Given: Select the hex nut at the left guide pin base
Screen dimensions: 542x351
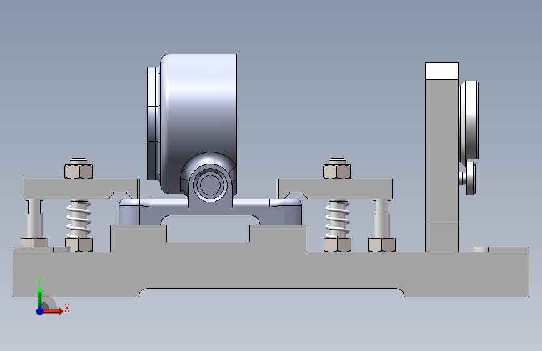Looking at the screenshot, I should (34, 242).
